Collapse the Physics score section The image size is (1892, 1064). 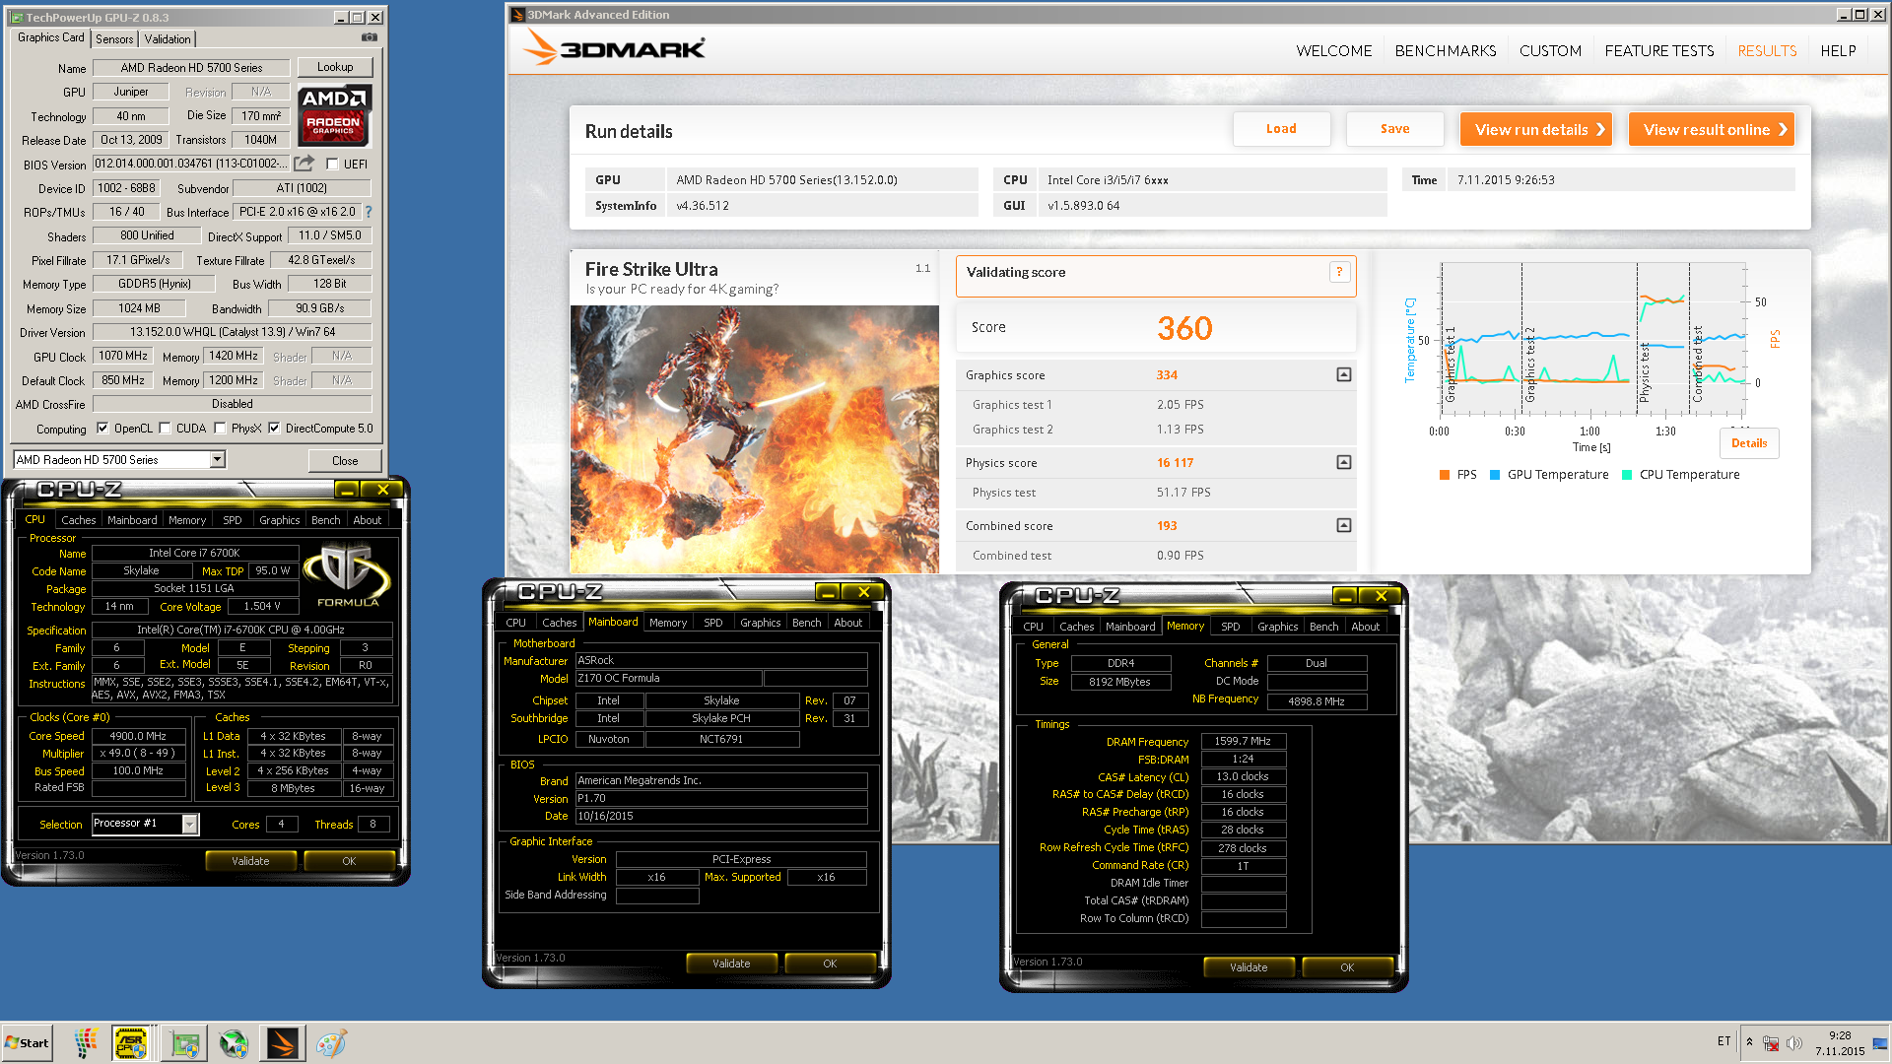[1343, 463]
